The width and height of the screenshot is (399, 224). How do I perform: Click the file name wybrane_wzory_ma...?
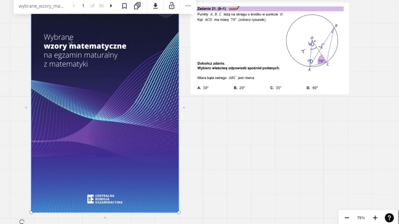click(x=41, y=6)
